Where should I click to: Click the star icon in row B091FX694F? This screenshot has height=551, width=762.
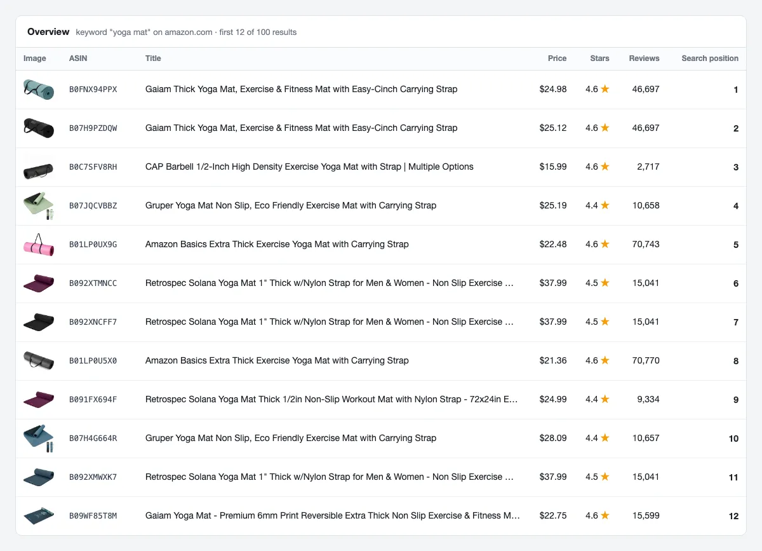click(x=605, y=399)
